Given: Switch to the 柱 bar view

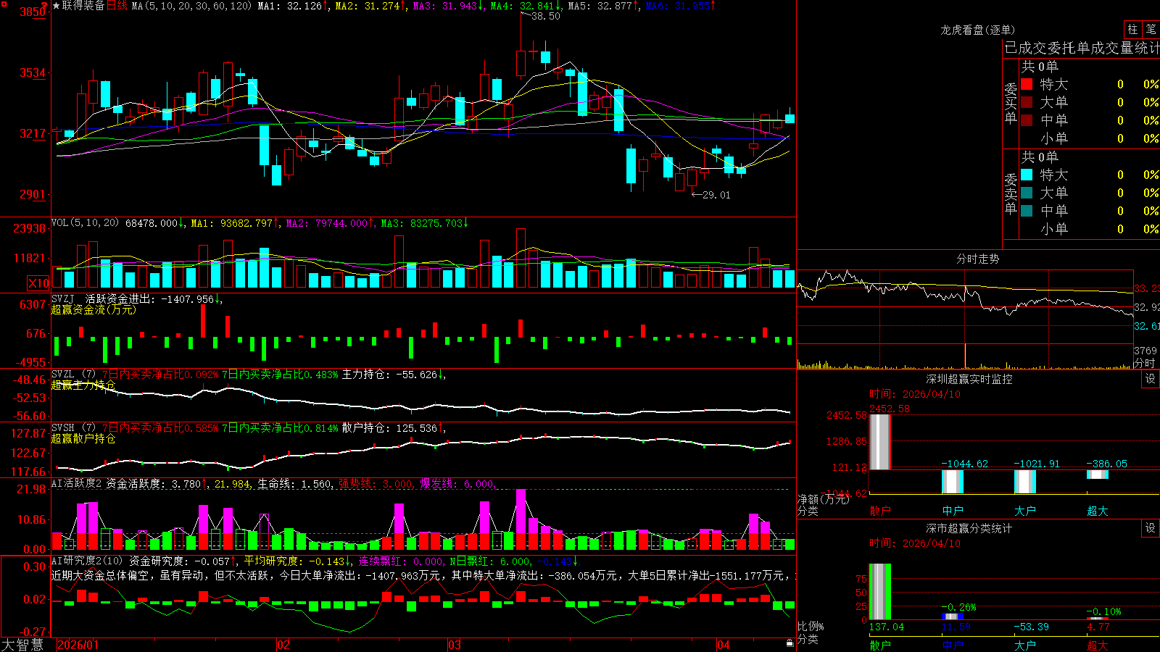Looking at the screenshot, I should pos(1132,29).
